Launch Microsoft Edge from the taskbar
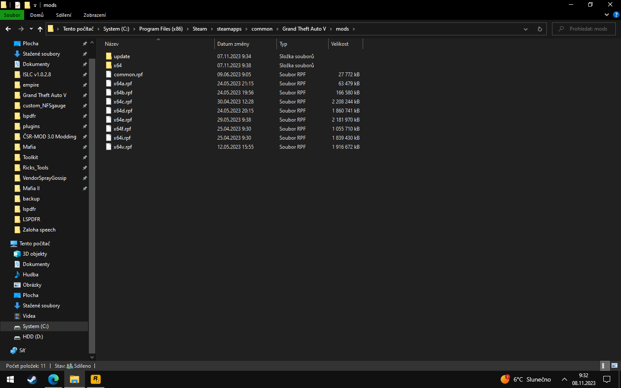The width and height of the screenshot is (621, 388). (x=53, y=379)
